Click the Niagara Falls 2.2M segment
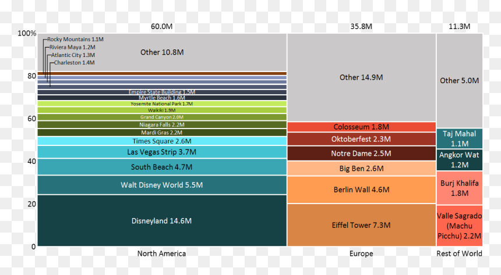The height and width of the screenshot is (275, 501). click(162, 125)
